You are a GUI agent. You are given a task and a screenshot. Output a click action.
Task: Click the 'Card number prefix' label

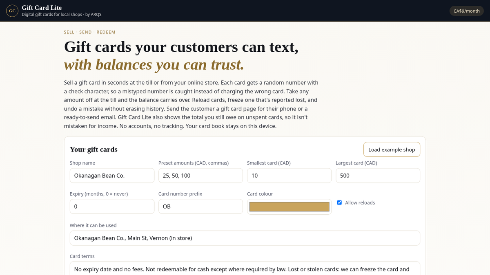tap(180, 194)
